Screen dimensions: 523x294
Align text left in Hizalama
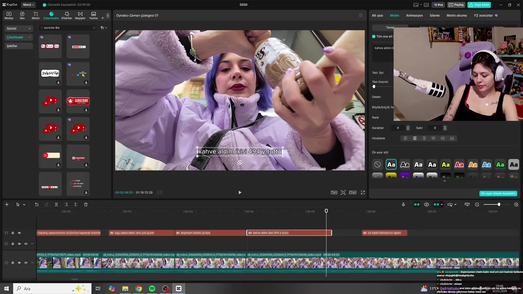(x=406, y=138)
